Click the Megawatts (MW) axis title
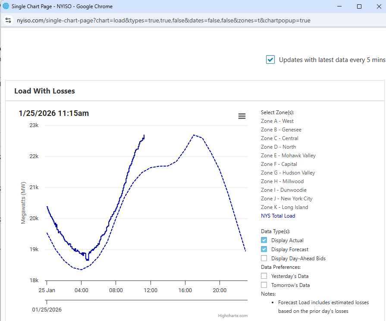Viewport: 386px width, 321px height. [23, 203]
